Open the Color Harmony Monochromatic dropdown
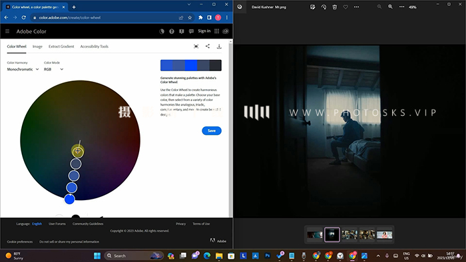 (x=23, y=69)
